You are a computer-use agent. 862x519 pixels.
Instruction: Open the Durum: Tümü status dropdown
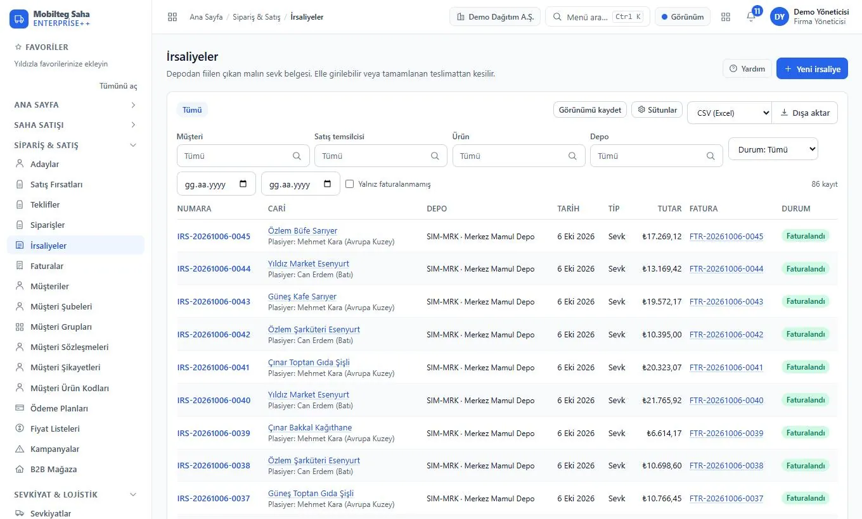(773, 149)
